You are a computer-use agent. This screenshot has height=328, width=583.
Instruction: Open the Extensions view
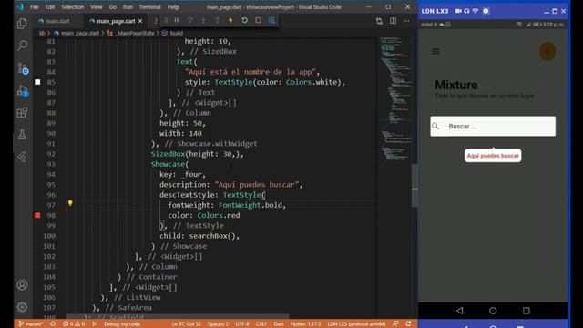click(x=22, y=112)
